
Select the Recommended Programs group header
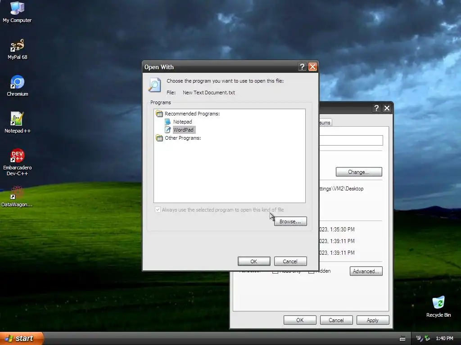pos(192,114)
